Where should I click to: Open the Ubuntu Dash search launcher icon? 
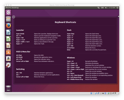tap(8, 13)
